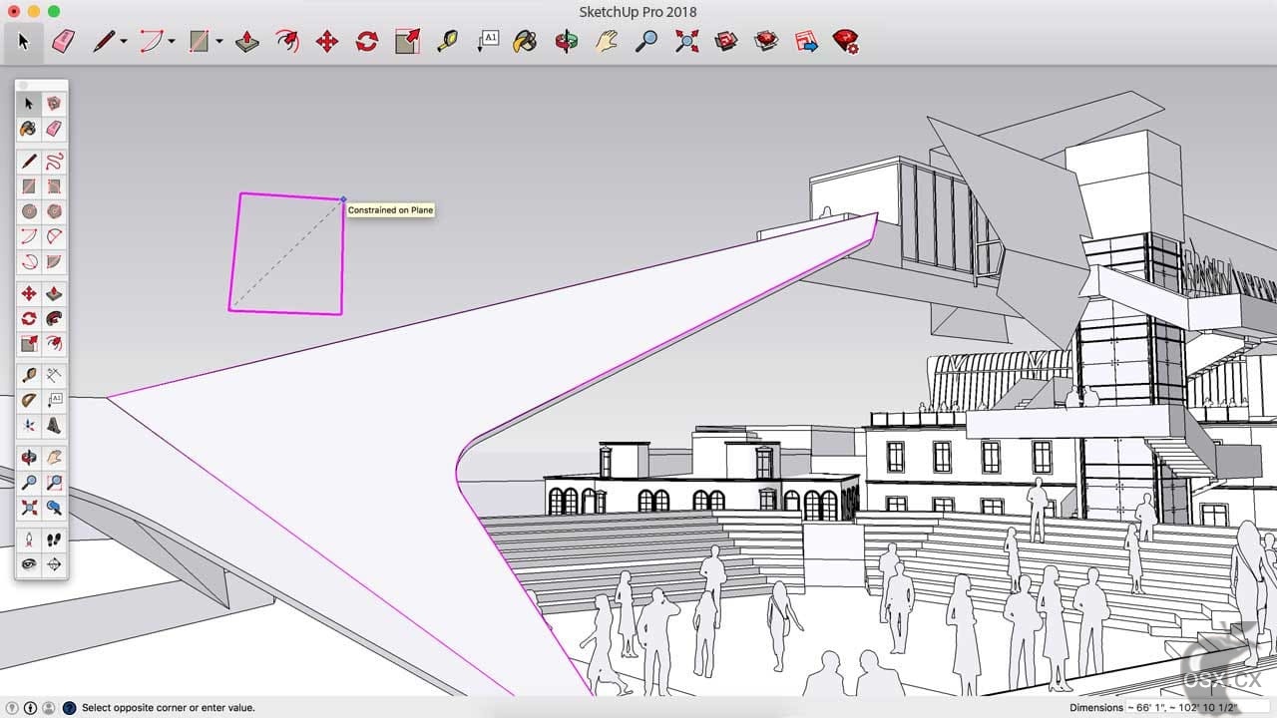This screenshot has width=1277, height=718.
Task: Select the Walk footprints tool
Action: (x=54, y=539)
